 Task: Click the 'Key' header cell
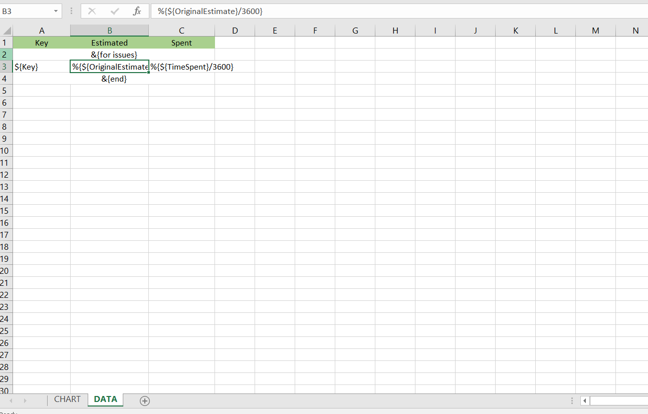(x=42, y=43)
